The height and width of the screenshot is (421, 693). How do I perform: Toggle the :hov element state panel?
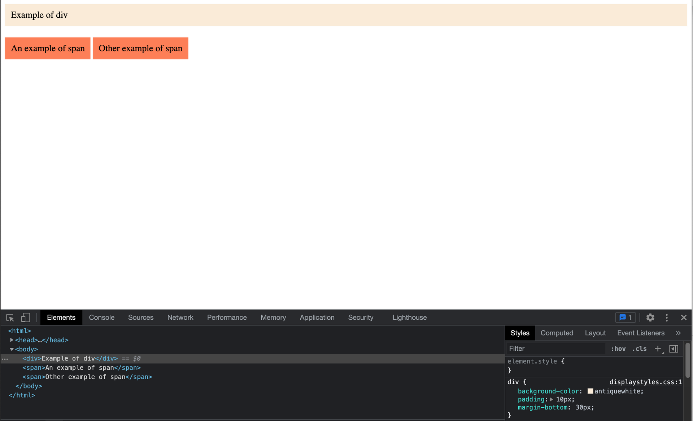coord(618,349)
